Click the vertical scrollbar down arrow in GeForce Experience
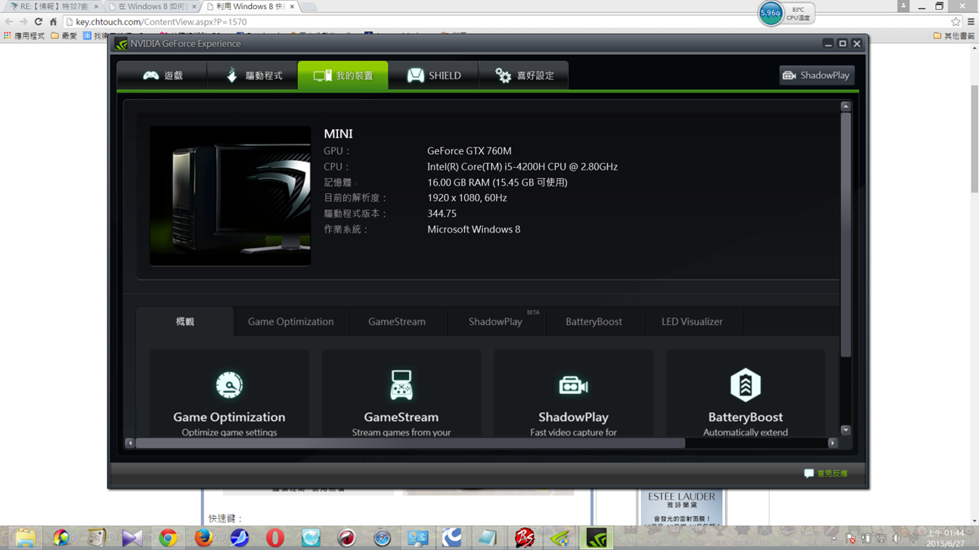The image size is (979, 550). pyautogui.click(x=845, y=431)
